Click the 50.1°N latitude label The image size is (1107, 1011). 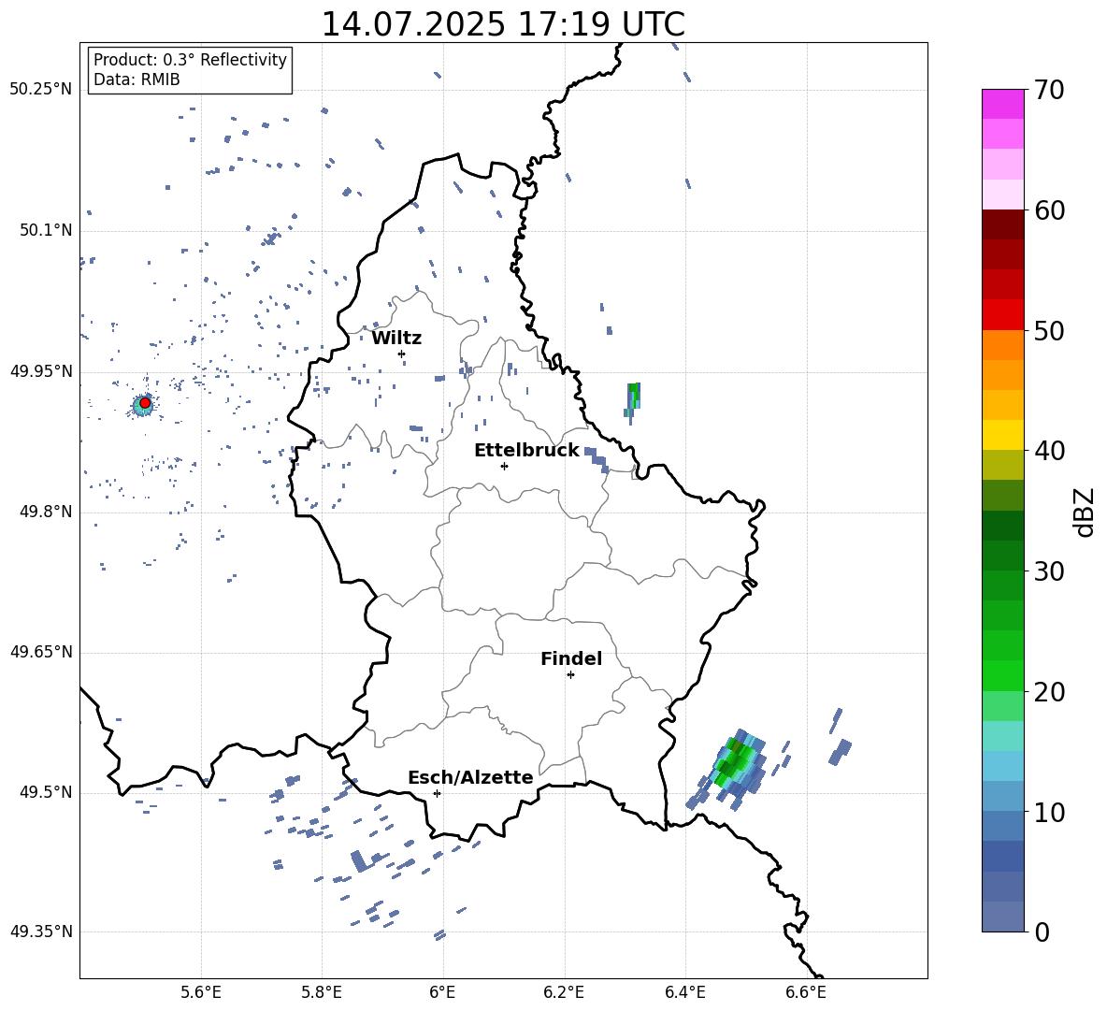click(x=45, y=231)
